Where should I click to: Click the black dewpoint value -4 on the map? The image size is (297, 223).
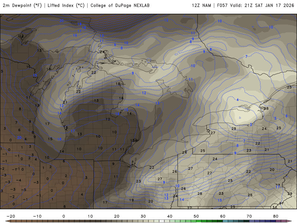click(x=18, y=180)
